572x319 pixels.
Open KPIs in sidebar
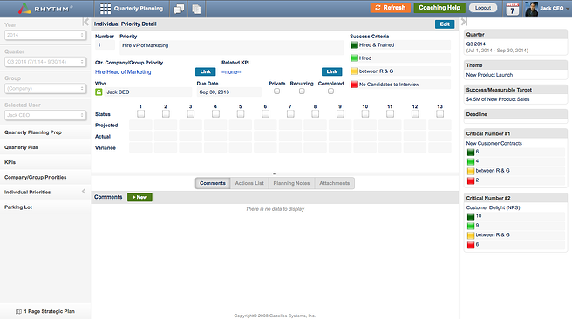click(x=45, y=162)
